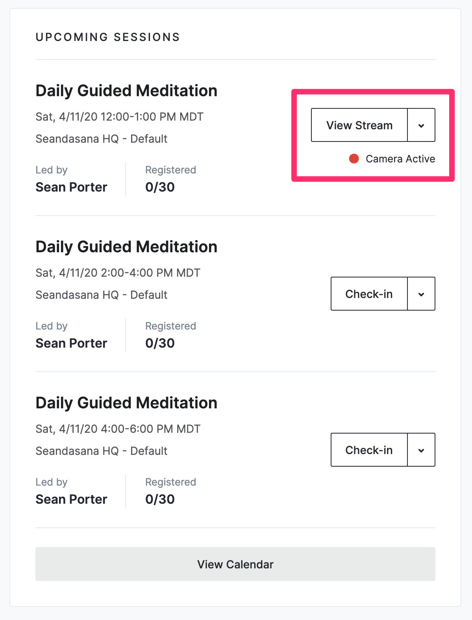
Task: Click the View Stream button
Action: [x=359, y=125]
